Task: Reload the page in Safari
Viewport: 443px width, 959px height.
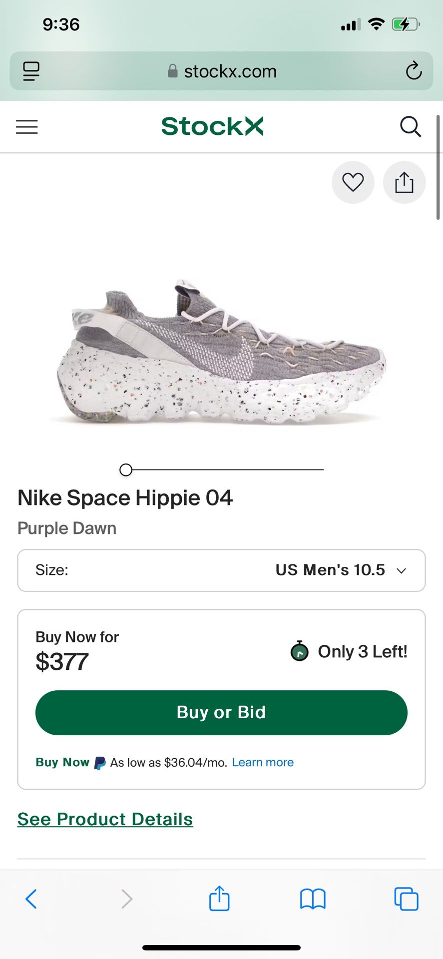Action: point(414,71)
